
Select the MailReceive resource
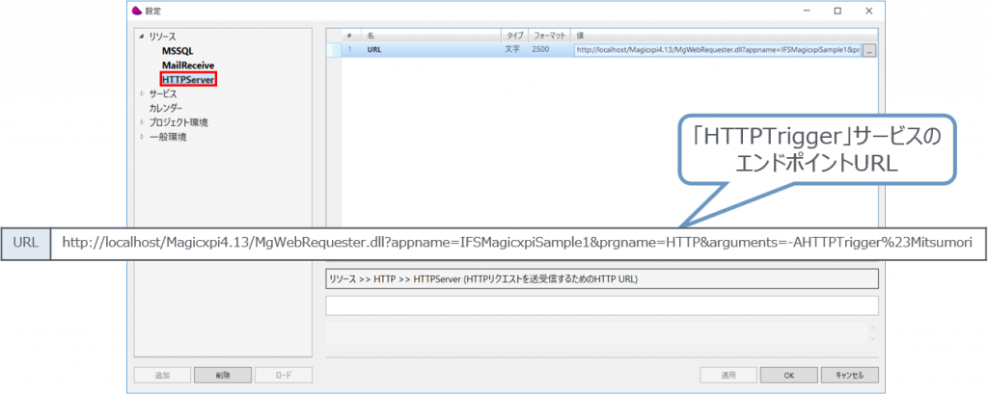[187, 65]
